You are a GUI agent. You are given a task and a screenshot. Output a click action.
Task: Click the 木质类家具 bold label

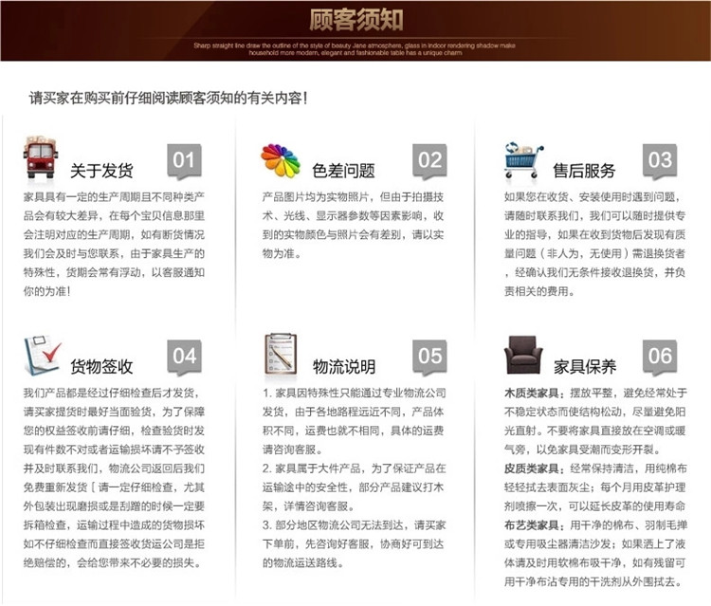(534, 393)
